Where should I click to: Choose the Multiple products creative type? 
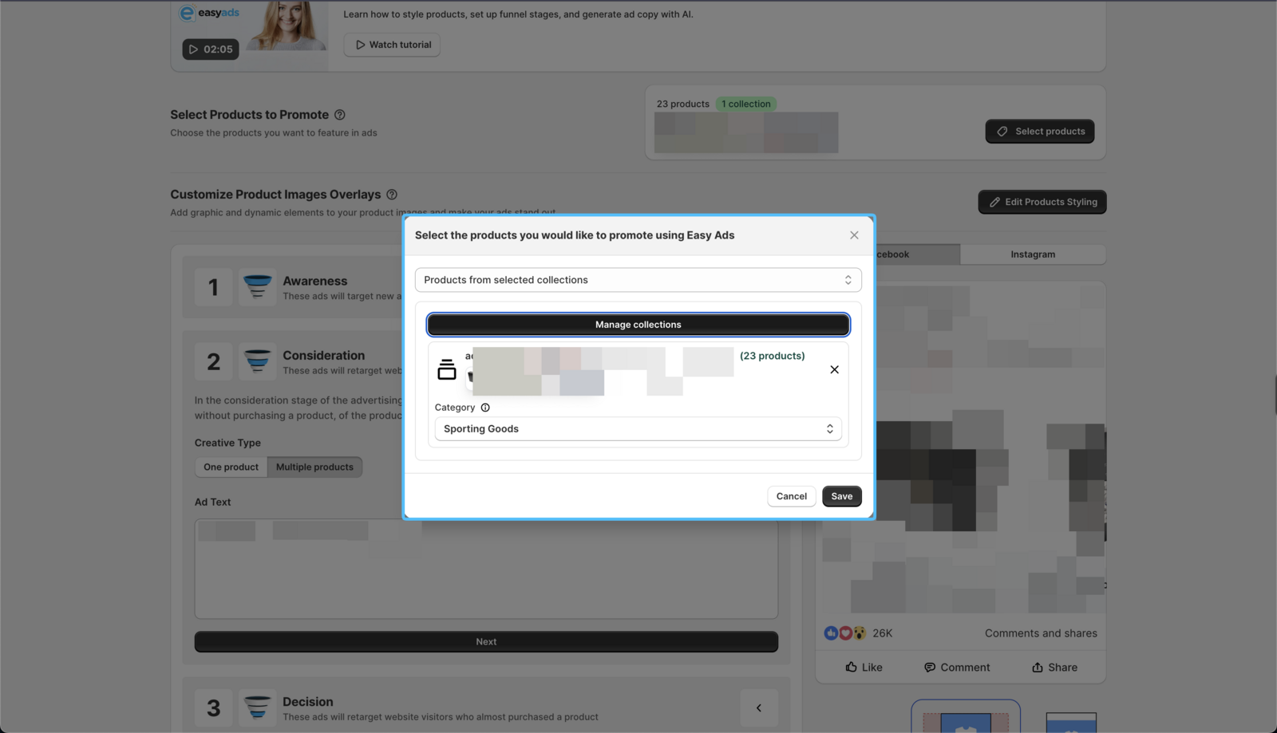[x=314, y=467]
